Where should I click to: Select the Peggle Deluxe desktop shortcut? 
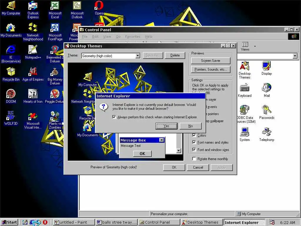point(54,96)
